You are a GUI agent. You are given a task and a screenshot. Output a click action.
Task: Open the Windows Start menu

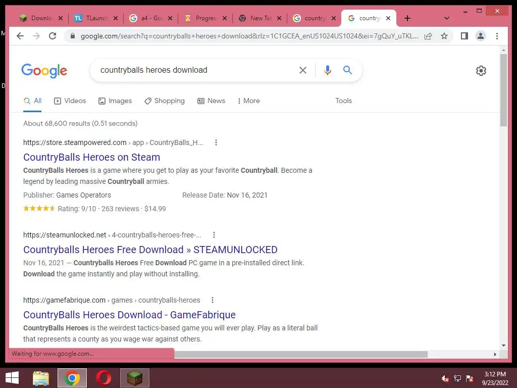point(12,378)
